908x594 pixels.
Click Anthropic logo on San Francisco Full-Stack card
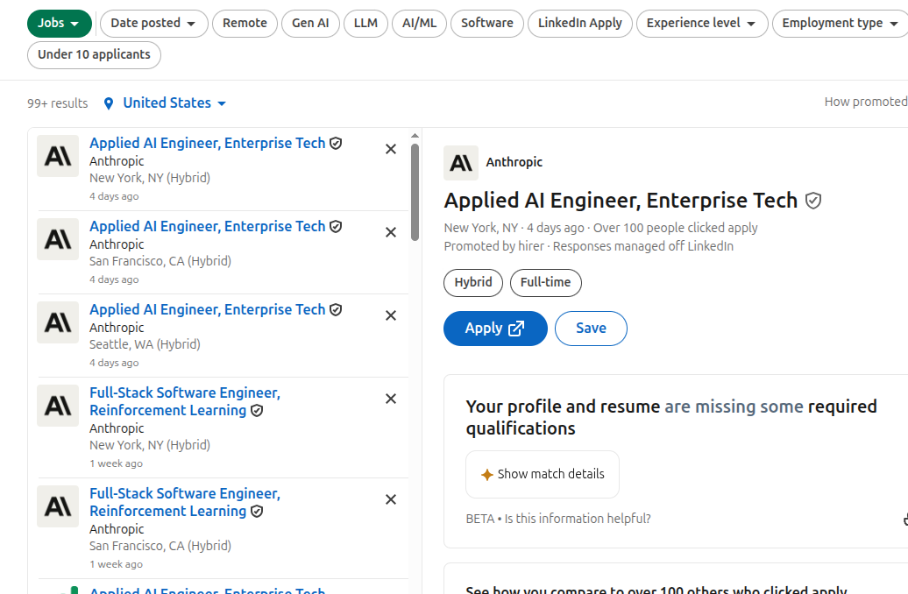pos(58,506)
